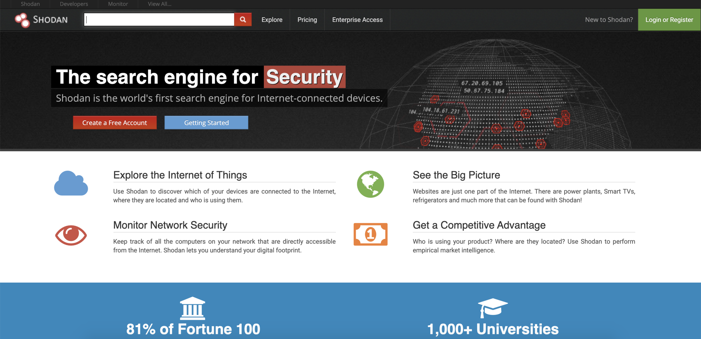This screenshot has height=339, width=701.
Task: Open the Monitor top bar link
Action: (x=118, y=4)
